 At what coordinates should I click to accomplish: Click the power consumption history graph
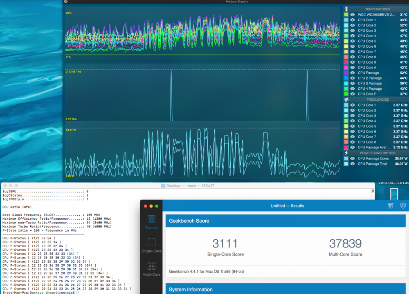click(202, 153)
